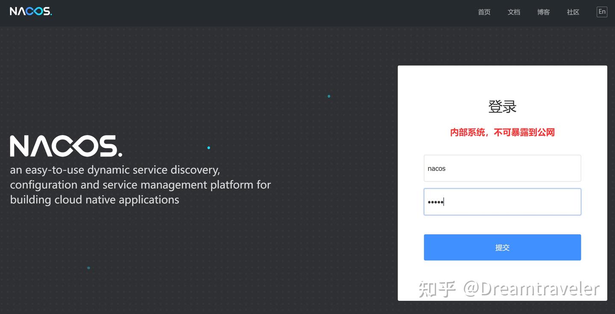Image resolution: width=615 pixels, height=314 pixels.
Task: Switch the site language using the En button
Action: click(602, 12)
